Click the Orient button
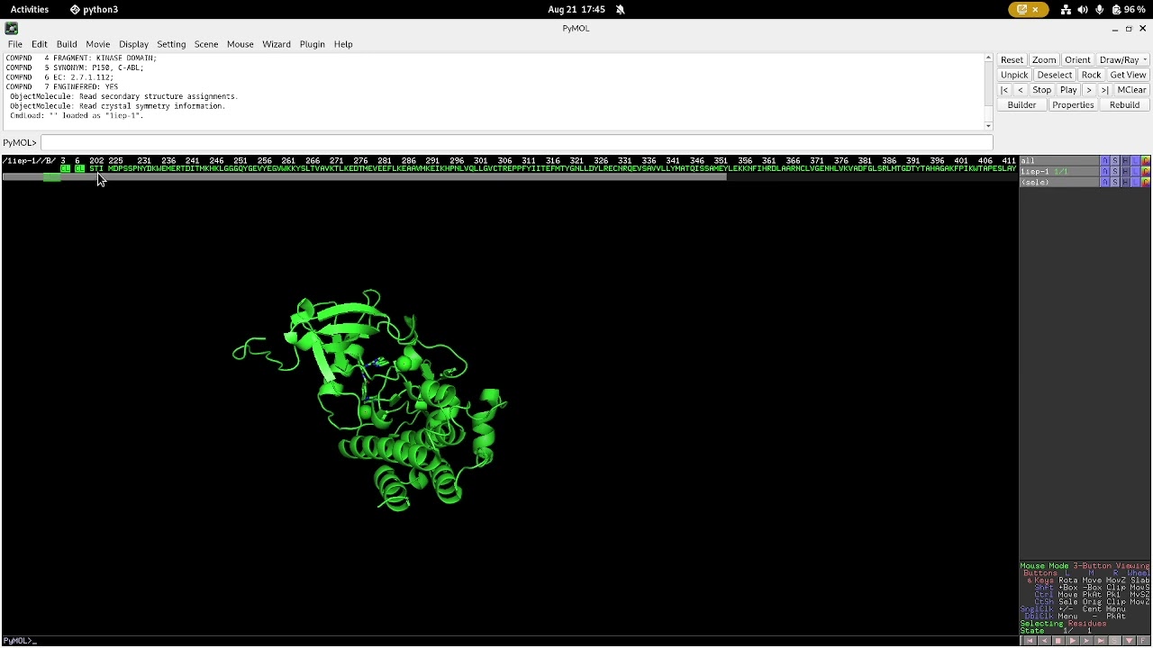This screenshot has width=1153, height=648. pos(1077,60)
